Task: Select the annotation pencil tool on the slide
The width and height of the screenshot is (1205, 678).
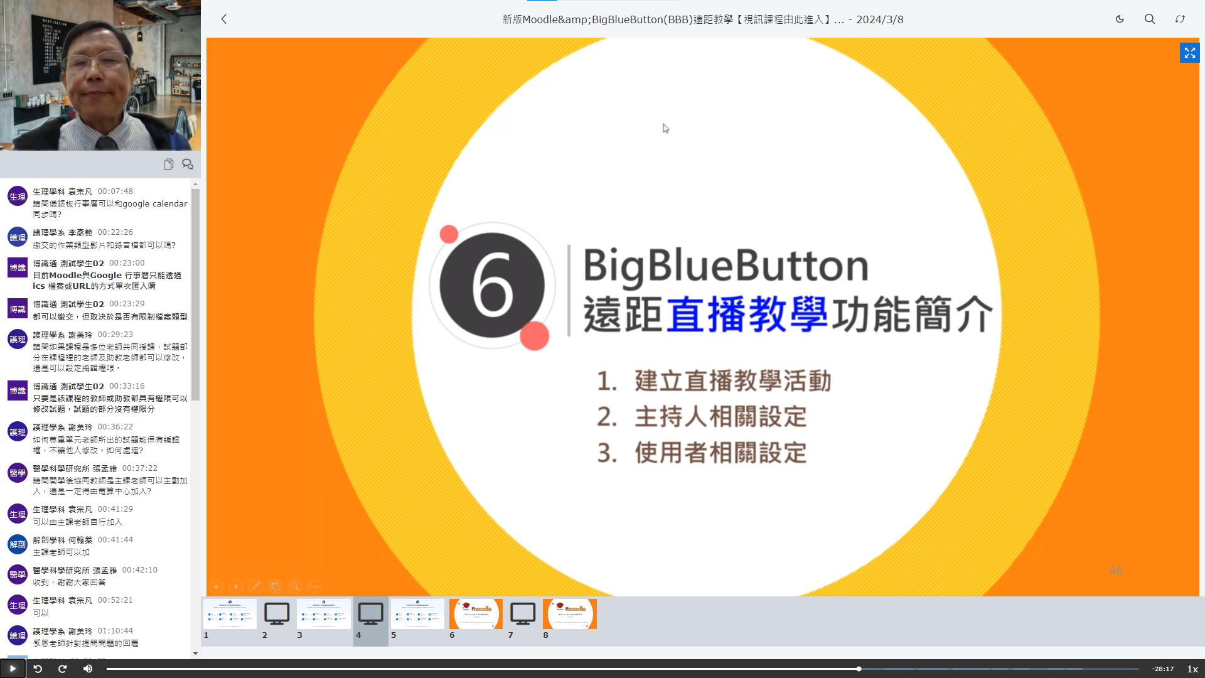Action: (x=255, y=586)
